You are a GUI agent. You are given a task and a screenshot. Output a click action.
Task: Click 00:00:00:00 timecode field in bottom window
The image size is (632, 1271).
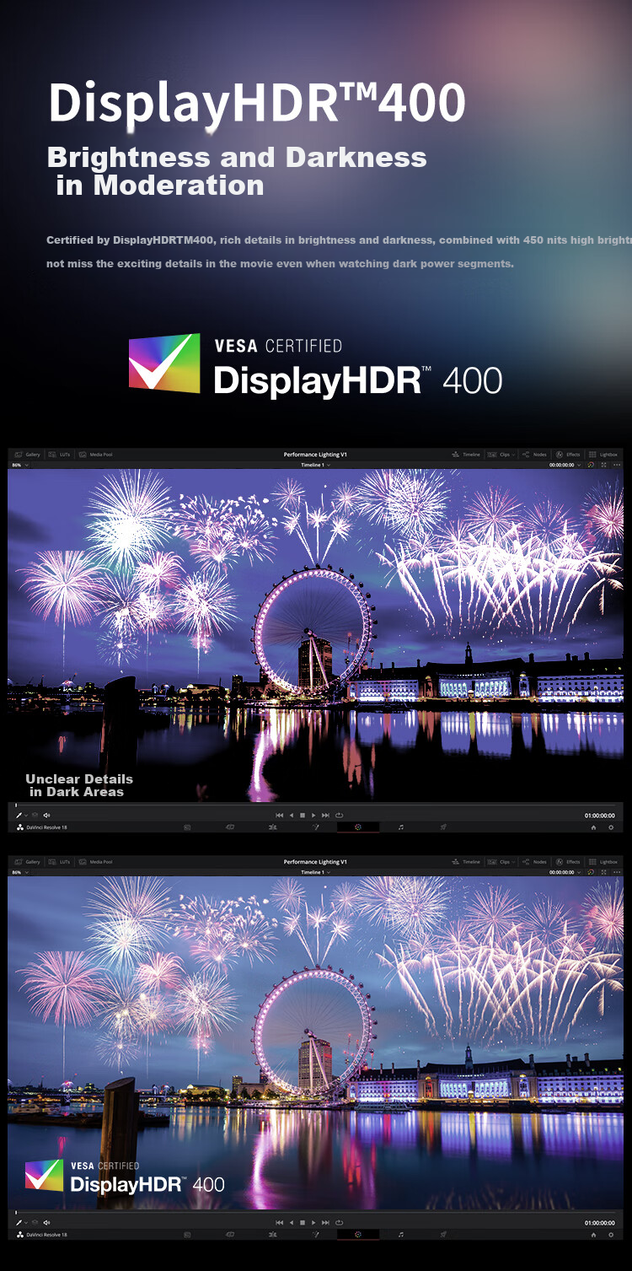[x=562, y=872]
